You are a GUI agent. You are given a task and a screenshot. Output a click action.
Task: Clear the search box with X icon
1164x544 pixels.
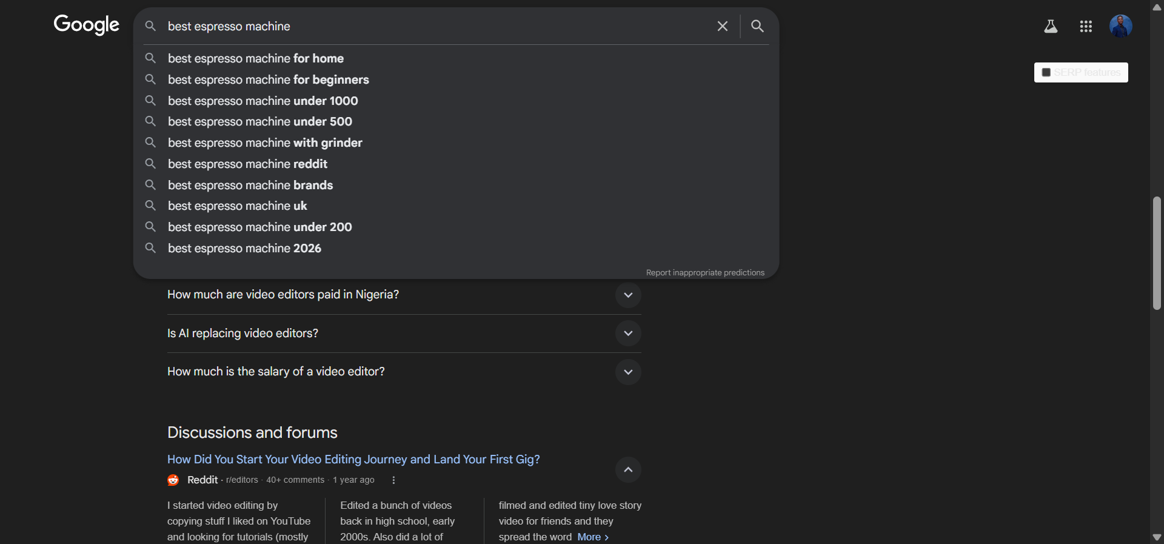(722, 26)
